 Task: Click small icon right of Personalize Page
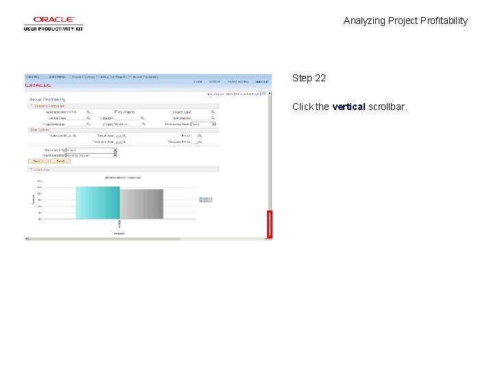264,94
